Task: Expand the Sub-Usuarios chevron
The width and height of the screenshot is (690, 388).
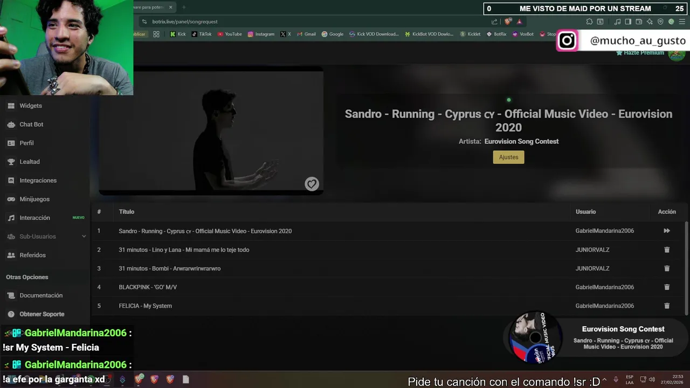Action: pyautogui.click(x=84, y=237)
